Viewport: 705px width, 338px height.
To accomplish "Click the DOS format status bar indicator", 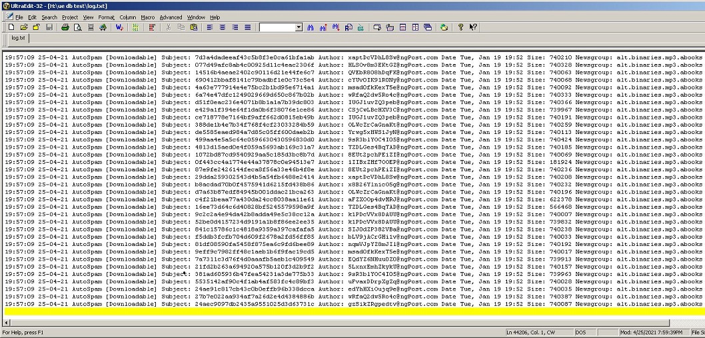I will pyautogui.click(x=580, y=331).
